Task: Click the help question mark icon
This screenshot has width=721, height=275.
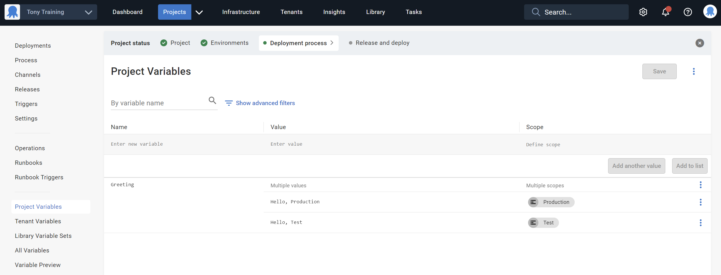Action: (x=688, y=12)
